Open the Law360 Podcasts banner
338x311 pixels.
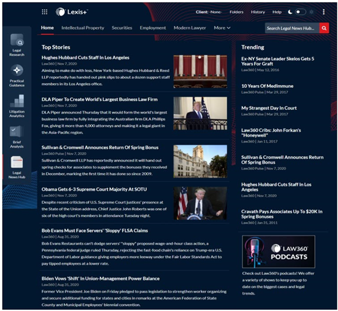click(279, 252)
